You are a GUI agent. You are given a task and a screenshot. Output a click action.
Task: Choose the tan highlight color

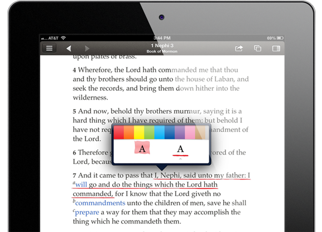200,132
